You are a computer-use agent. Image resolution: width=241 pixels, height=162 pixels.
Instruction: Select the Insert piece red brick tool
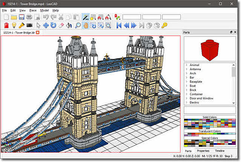click(6, 25)
